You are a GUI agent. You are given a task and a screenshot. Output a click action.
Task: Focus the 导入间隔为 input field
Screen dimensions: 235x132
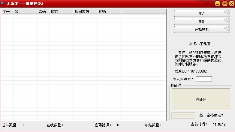[204, 79]
